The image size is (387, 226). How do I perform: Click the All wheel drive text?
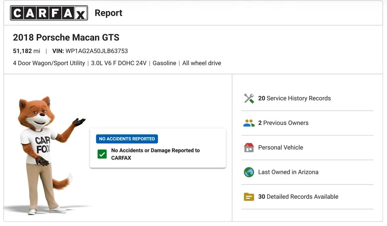click(x=202, y=63)
